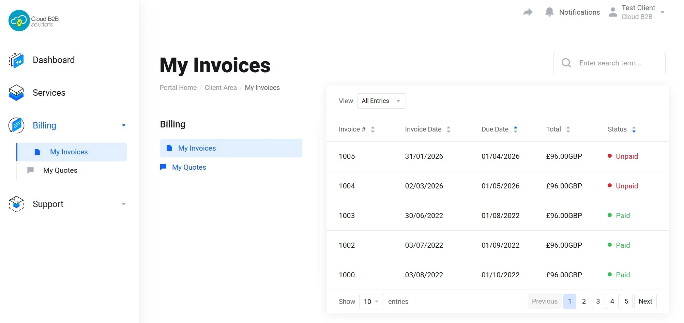Click the Next pagination button
684x323 pixels.
click(x=645, y=301)
